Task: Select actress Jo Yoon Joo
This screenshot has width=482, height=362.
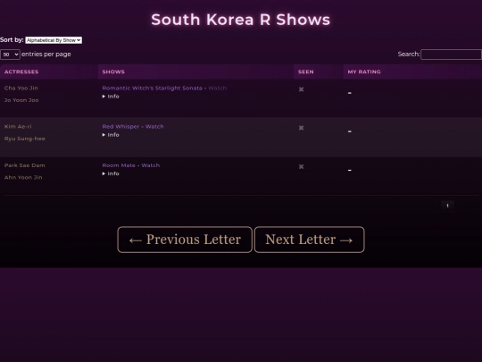Action: click(21, 100)
